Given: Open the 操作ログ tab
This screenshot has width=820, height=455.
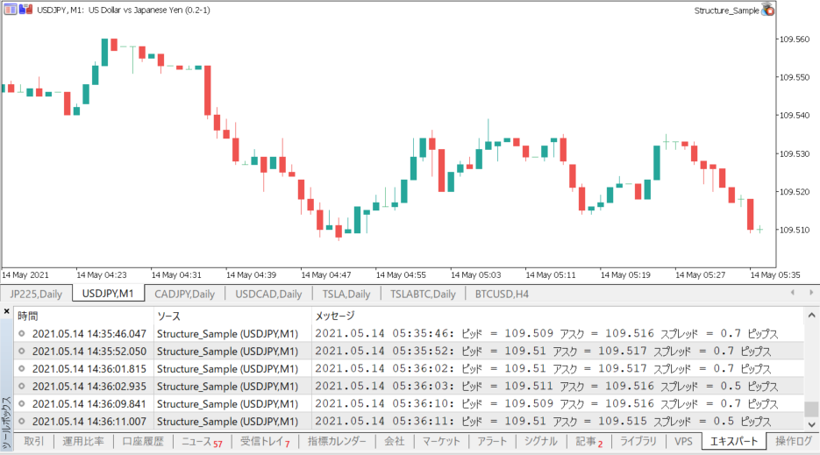Looking at the screenshot, I should click(793, 442).
